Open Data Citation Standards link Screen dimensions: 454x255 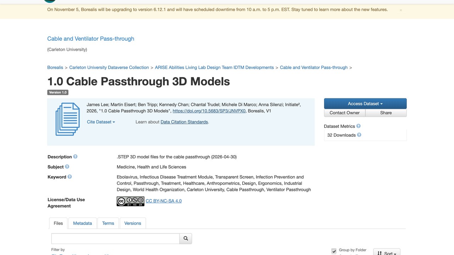coord(184,122)
